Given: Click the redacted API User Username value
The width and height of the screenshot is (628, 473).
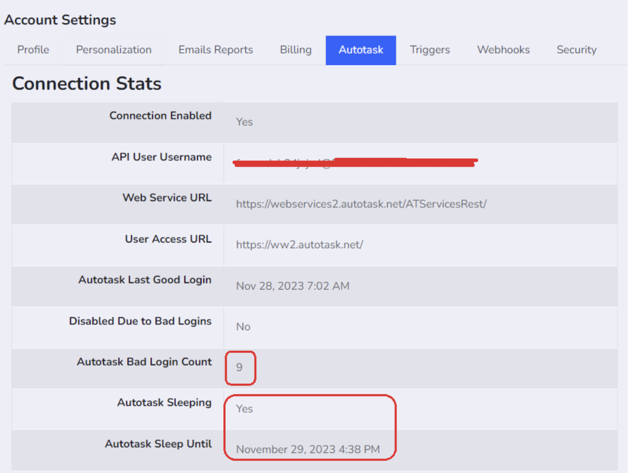Looking at the screenshot, I should pos(355,163).
